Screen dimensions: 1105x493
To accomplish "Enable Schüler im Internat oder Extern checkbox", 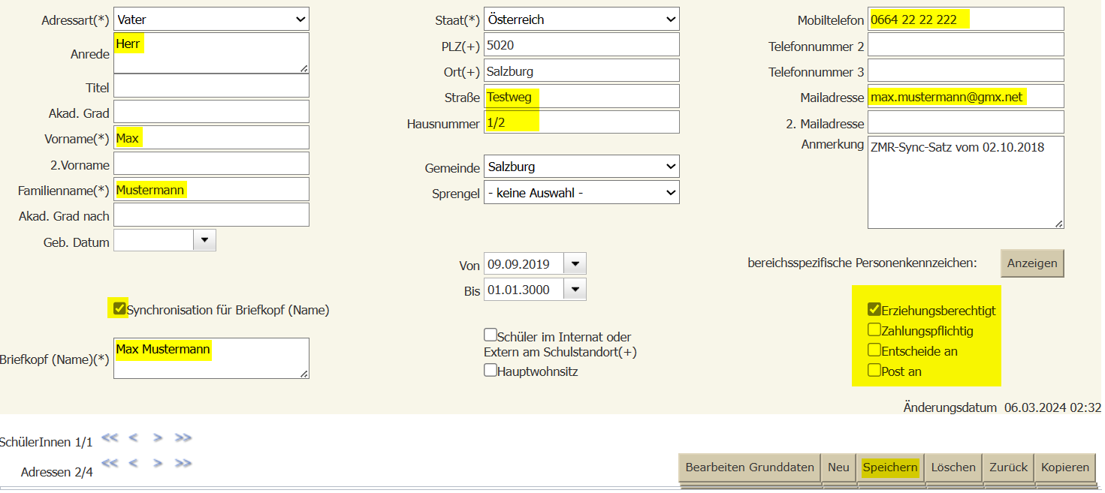I will click(491, 335).
